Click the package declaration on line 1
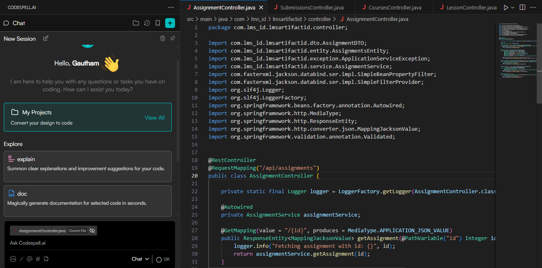The image size is (542, 268). pyautogui.click(x=278, y=28)
